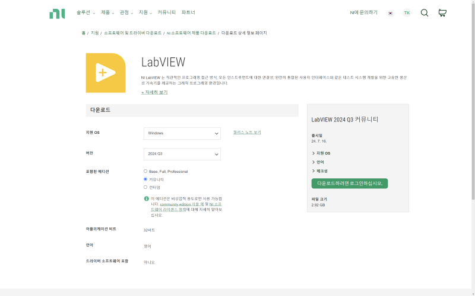Open the shopping cart icon
475x296 pixels.
pyautogui.click(x=442, y=12)
